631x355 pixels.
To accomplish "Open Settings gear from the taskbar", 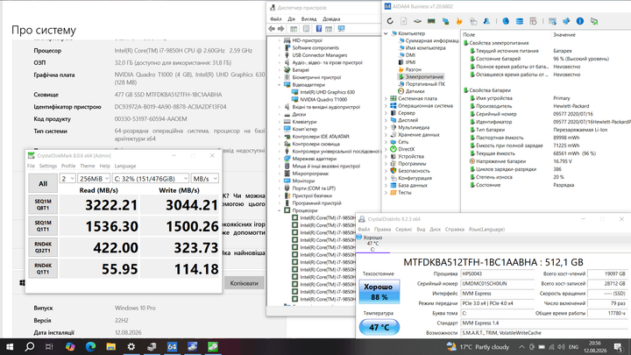I will (x=131, y=346).
